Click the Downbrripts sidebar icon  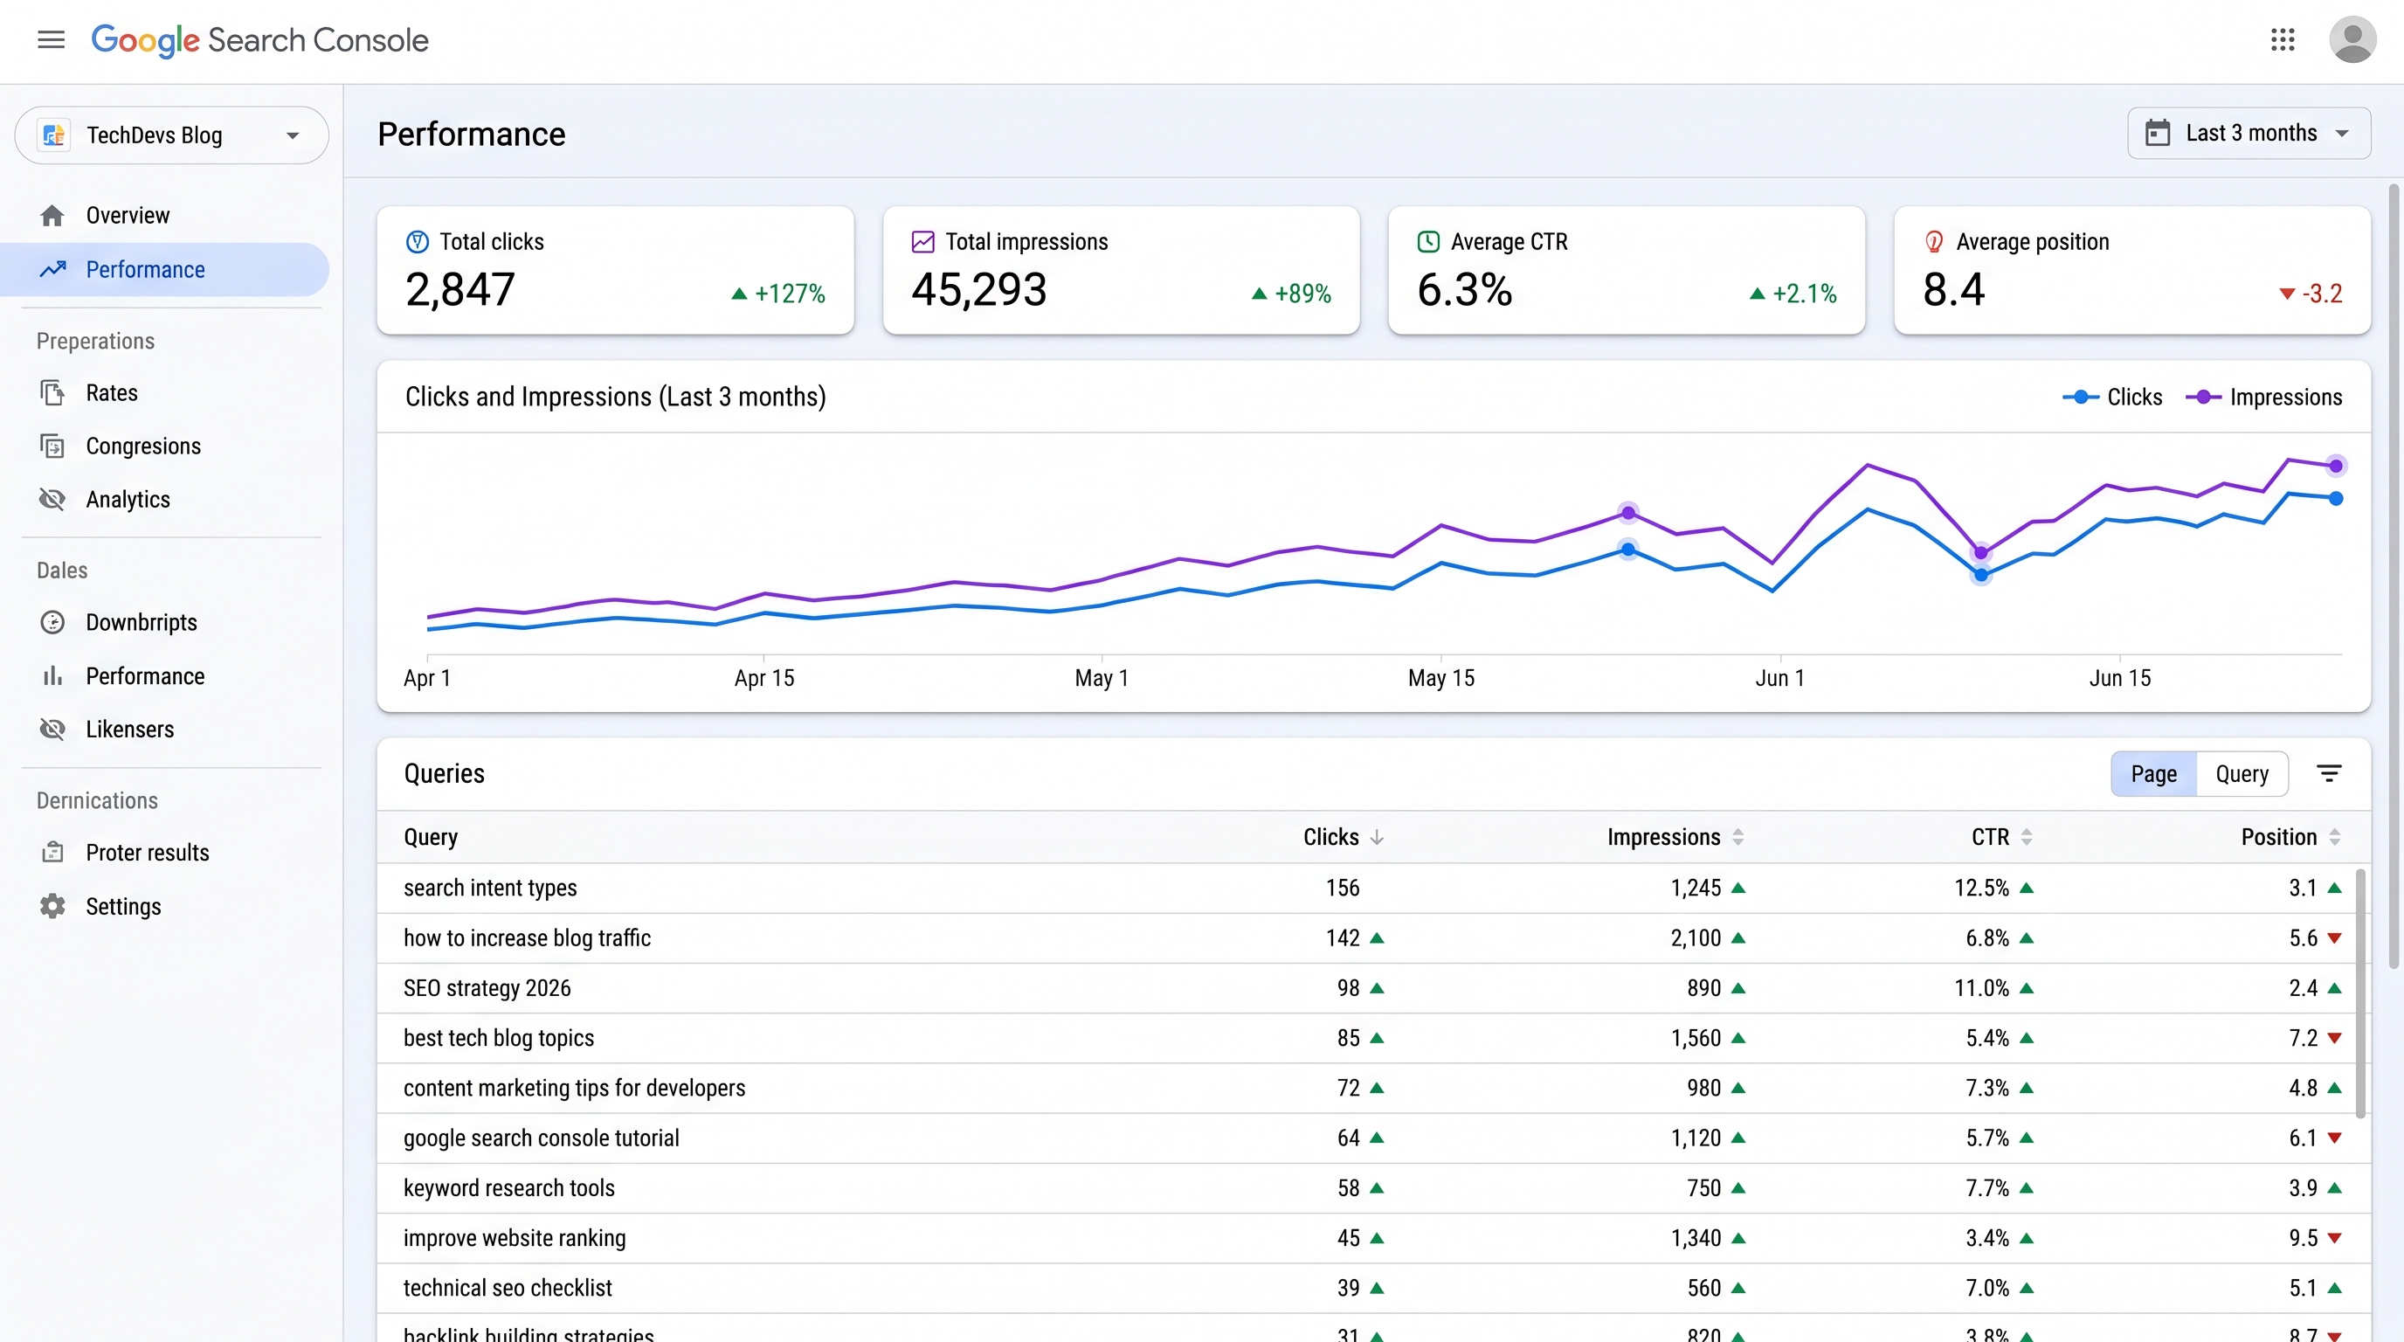[x=52, y=622]
